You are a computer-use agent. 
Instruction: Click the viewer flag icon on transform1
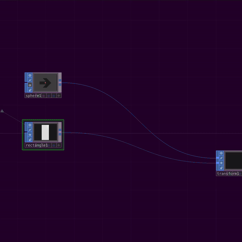[221, 153]
